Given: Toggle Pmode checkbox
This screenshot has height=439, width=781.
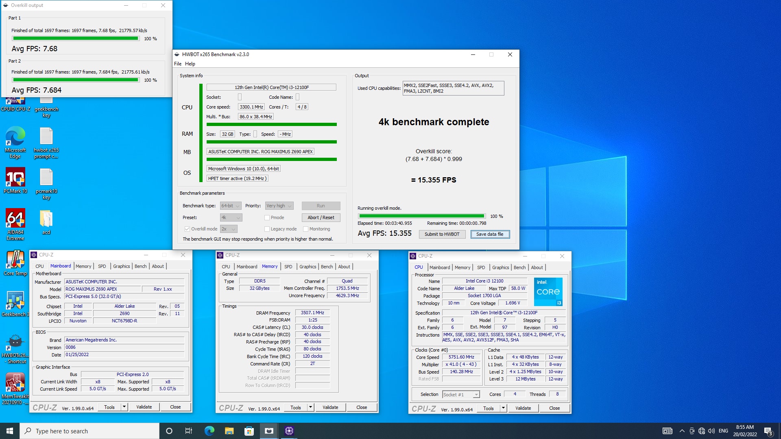Looking at the screenshot, I should [x=267, y=217].
